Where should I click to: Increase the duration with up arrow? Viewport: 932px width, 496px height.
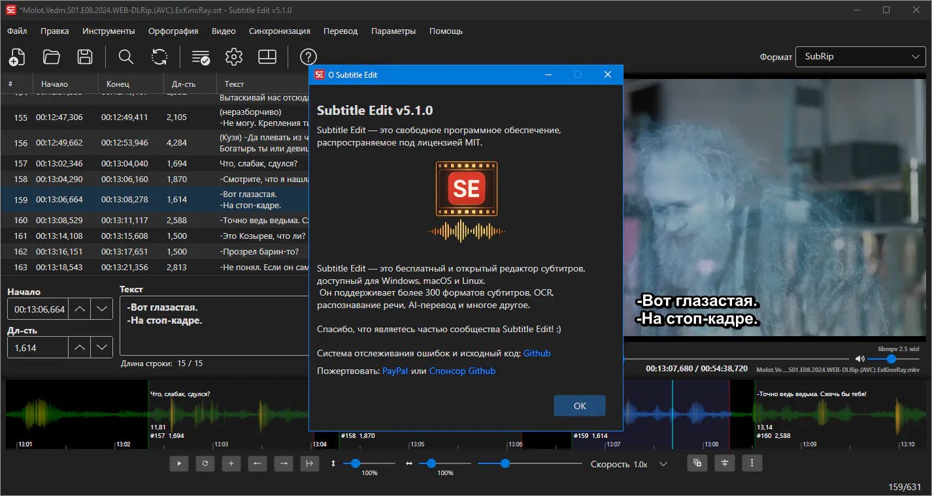(80, 348)
